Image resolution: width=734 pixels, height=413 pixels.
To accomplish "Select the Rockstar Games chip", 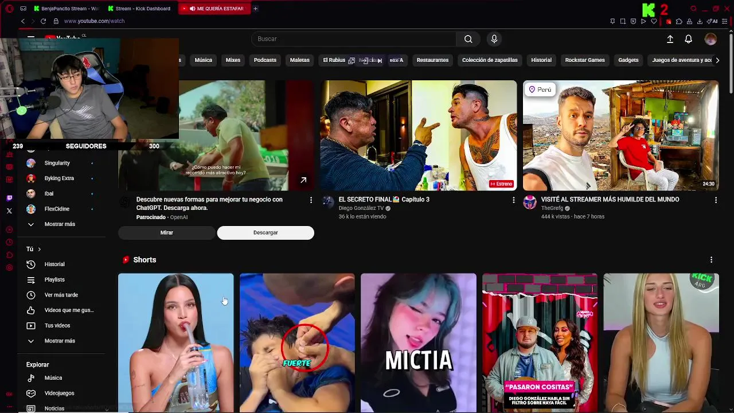I will point(585,60).
